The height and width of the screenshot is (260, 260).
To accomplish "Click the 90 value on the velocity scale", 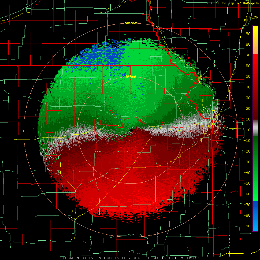I will [248, 34].
